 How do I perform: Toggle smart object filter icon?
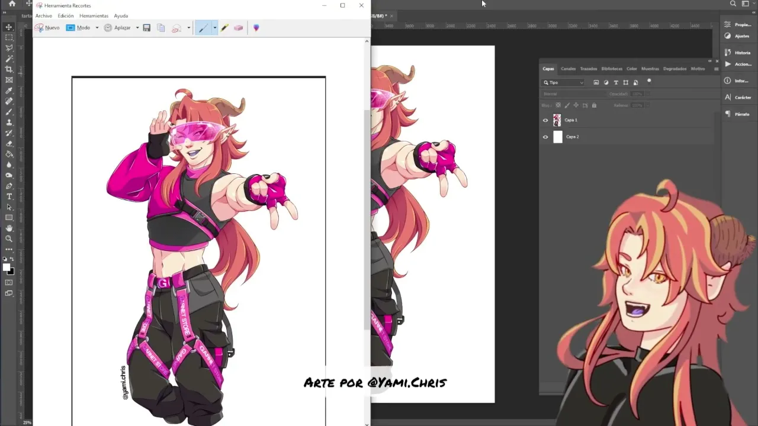635,82
